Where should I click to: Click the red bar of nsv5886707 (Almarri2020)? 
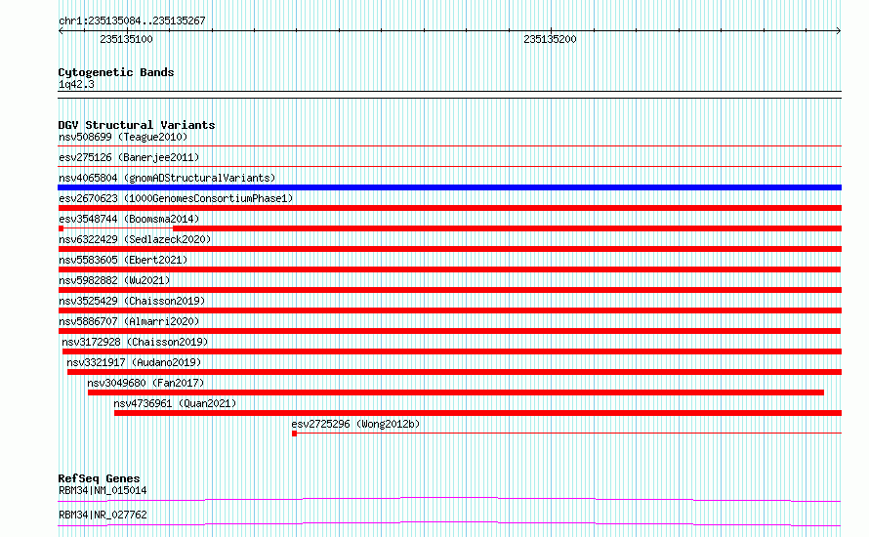point(449,331)
